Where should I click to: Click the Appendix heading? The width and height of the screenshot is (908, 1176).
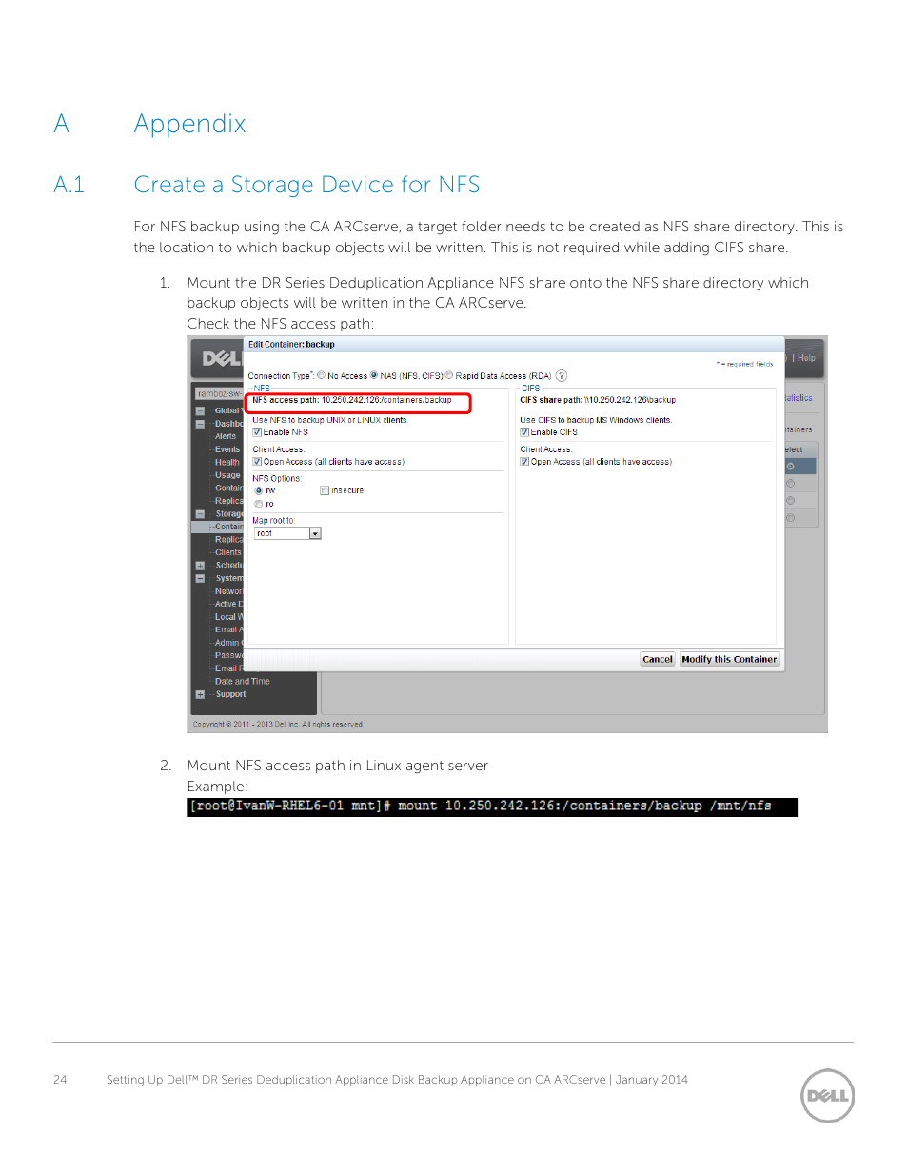(x=190, y=124)
